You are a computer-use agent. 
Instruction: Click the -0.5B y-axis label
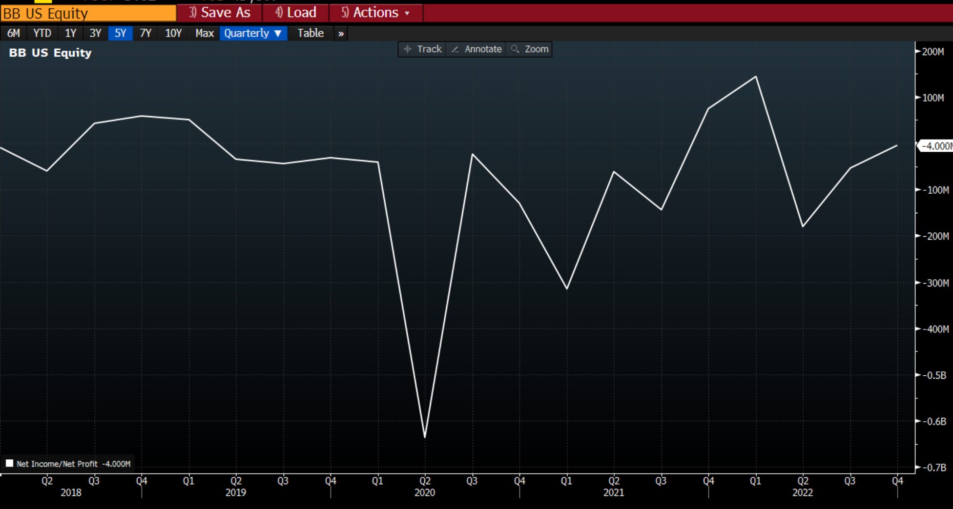(x=934, y=375)
